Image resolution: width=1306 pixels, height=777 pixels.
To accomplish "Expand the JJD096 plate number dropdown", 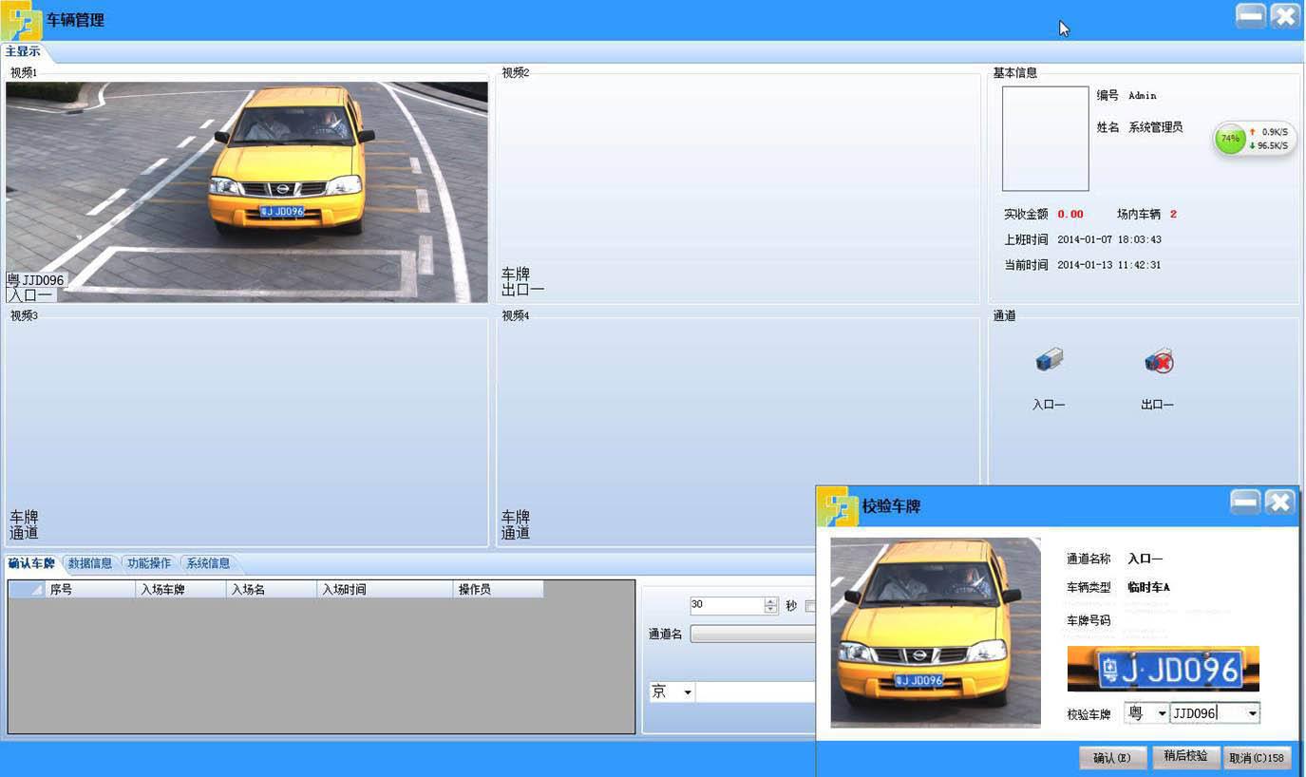I will click(1252, 713).
